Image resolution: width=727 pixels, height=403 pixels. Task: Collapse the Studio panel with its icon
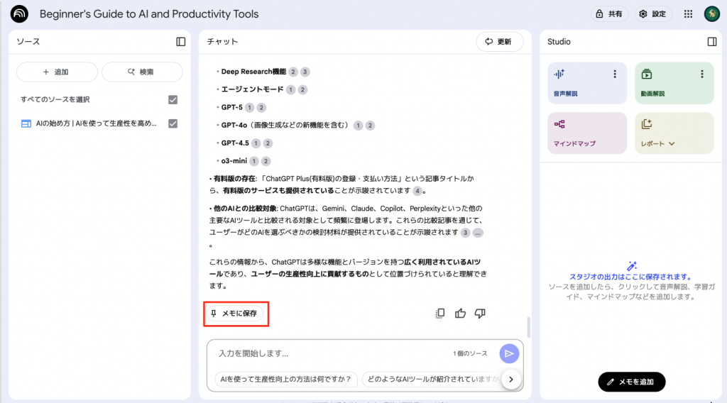[712, 42]
